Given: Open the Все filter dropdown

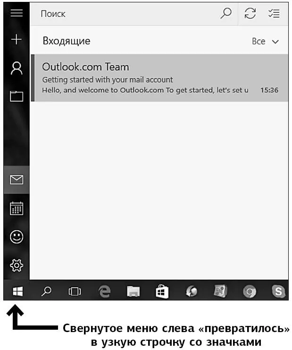Looking at the screenshot, I should [x=265, y=42].
